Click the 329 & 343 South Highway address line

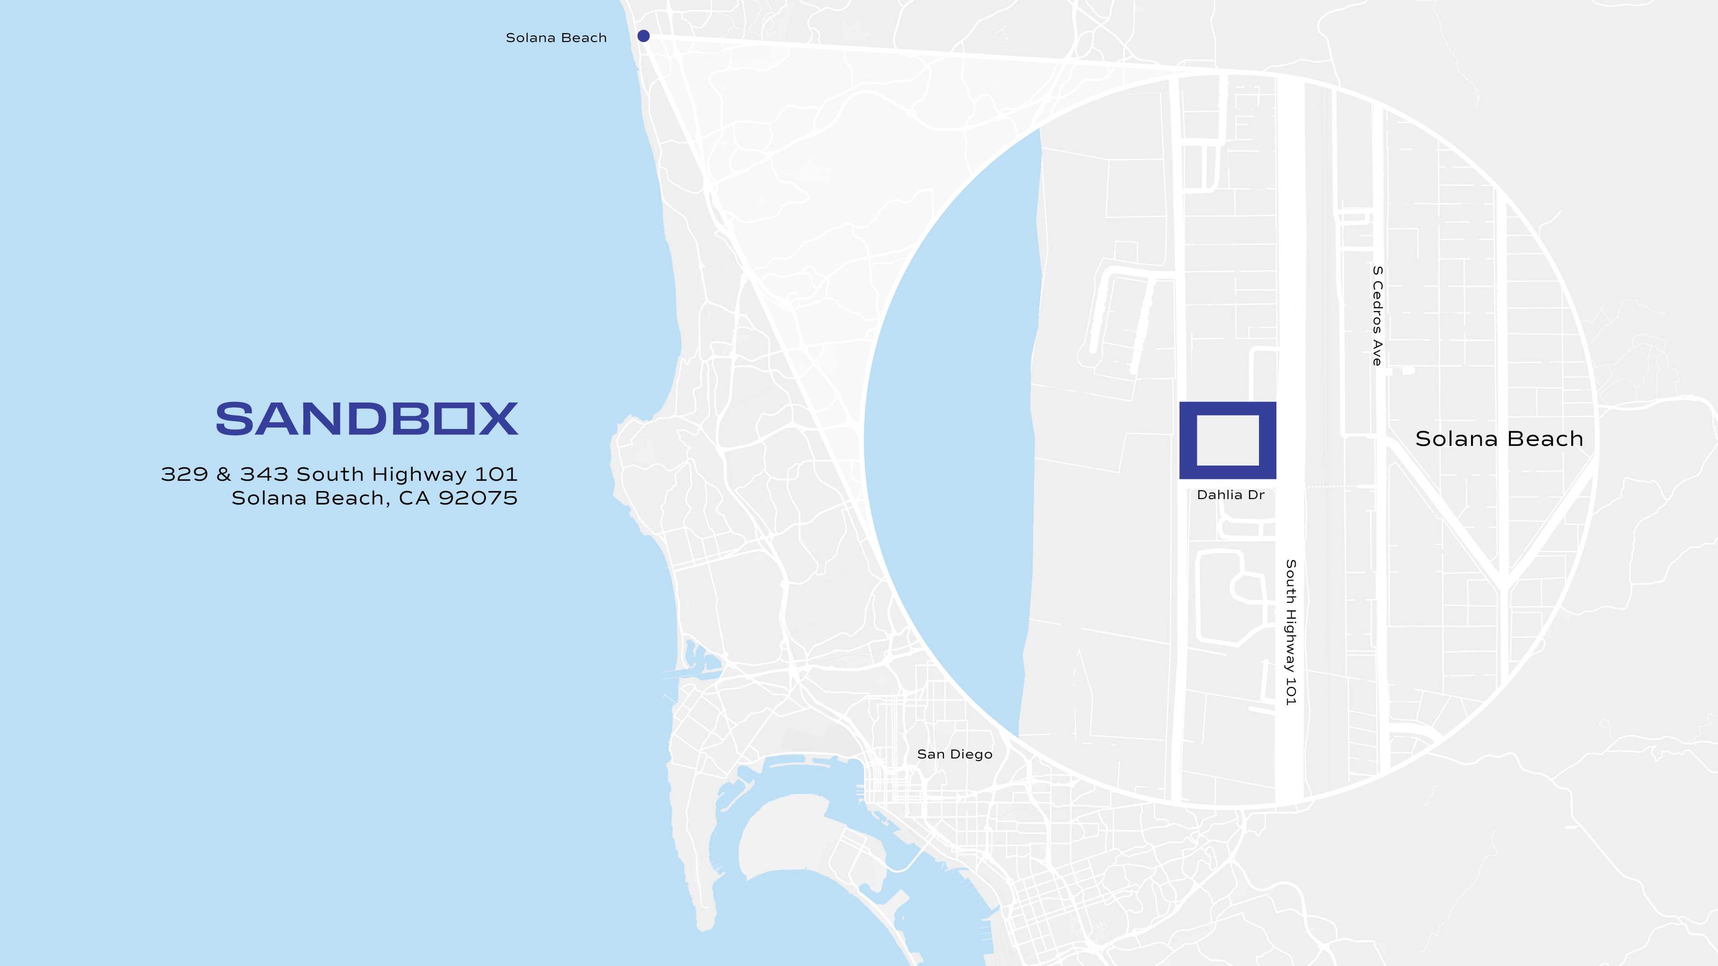pyautogui.click(x=339, y=474)
